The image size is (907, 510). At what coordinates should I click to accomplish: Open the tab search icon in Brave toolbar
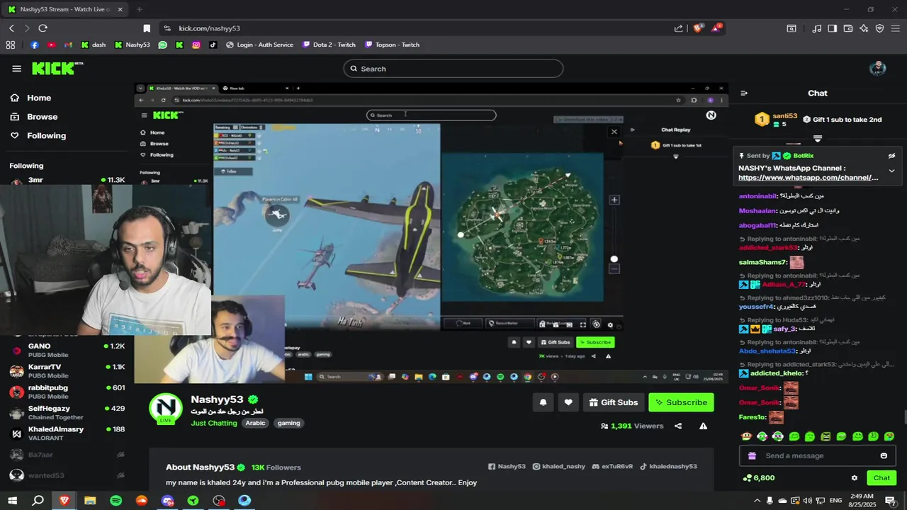point(791,28)
